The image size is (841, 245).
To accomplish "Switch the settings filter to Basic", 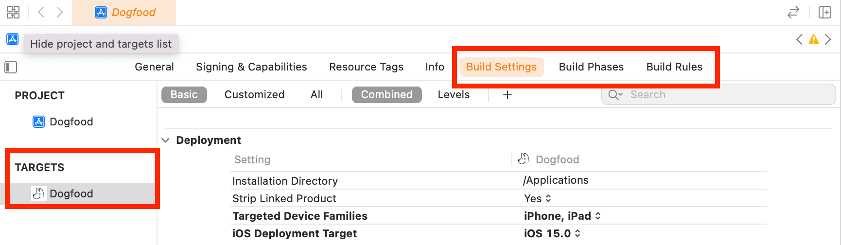I will (x=184, y=95).
